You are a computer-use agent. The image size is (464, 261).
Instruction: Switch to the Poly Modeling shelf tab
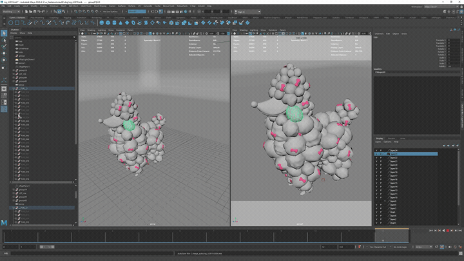point(37,17)
